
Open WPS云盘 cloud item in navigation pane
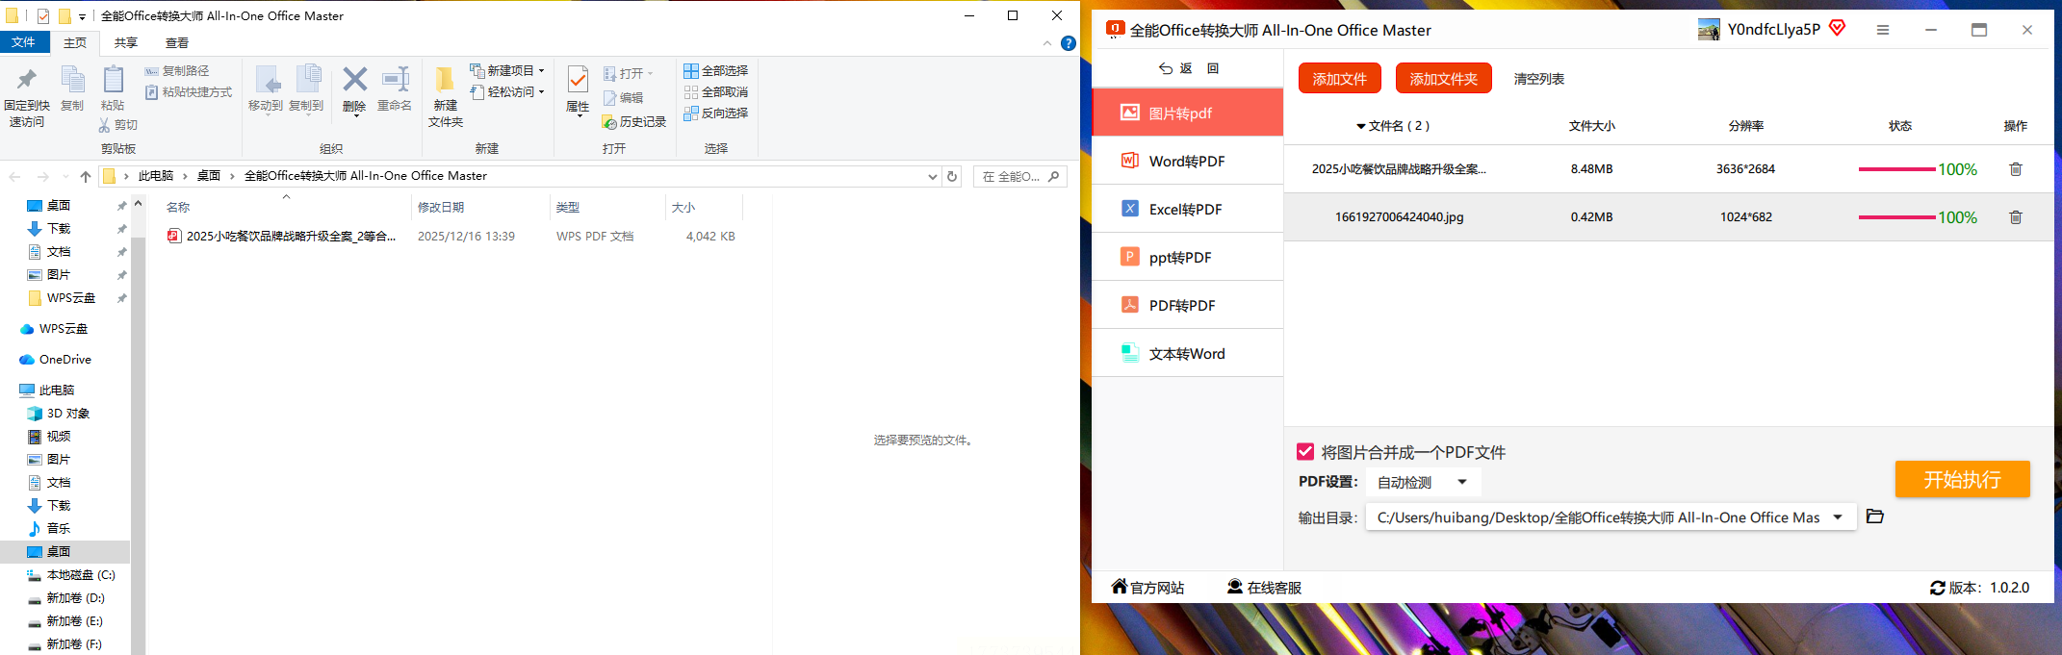coord(64,328)
